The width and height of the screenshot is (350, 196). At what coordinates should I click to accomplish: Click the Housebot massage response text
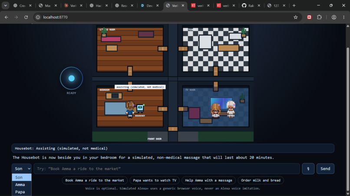coord(143,157)
